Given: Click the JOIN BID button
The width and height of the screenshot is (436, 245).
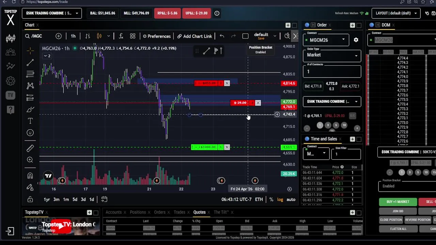Looking at the screenshot, I should coord(398,211).
